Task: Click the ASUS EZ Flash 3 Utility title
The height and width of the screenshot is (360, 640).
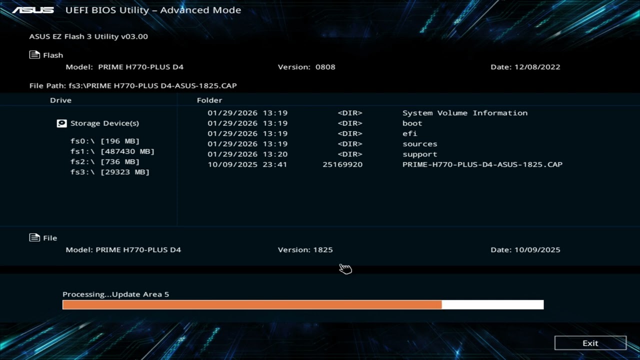Action: click(x=88, y=36)
